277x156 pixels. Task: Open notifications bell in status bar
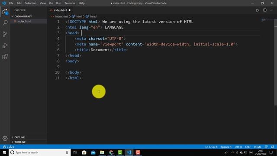click(x=273, y=147)
